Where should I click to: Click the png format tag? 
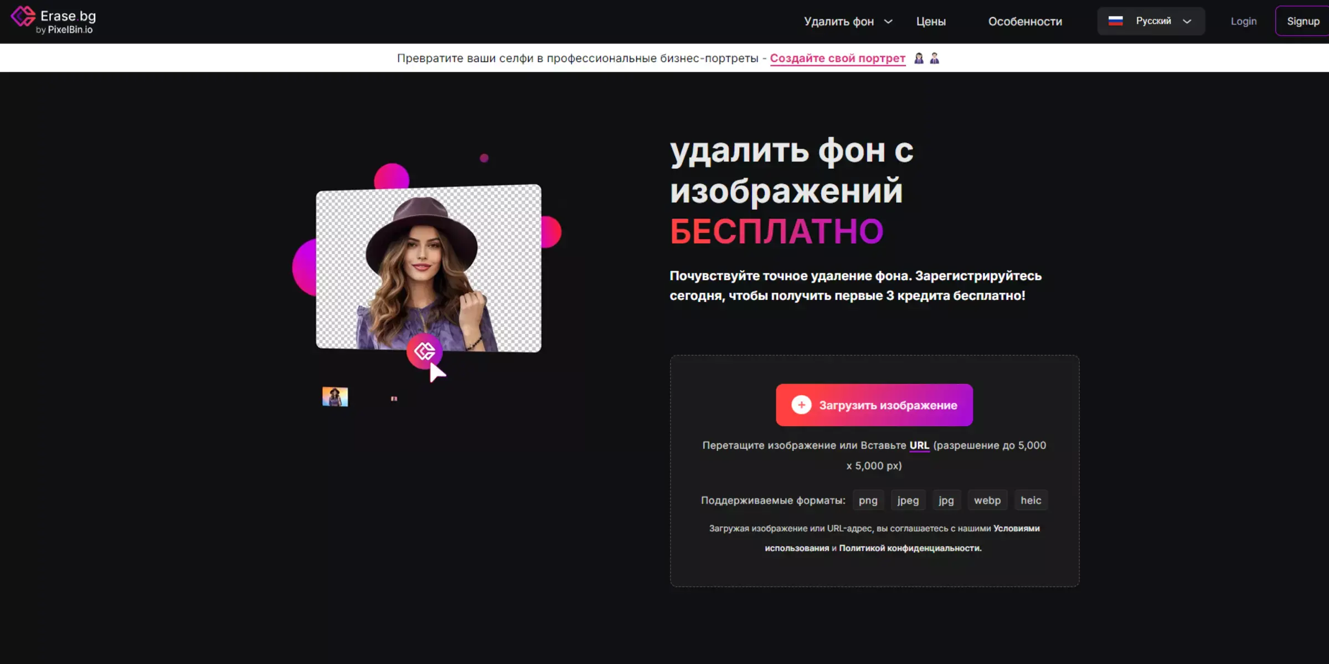[x=868, y=500]
